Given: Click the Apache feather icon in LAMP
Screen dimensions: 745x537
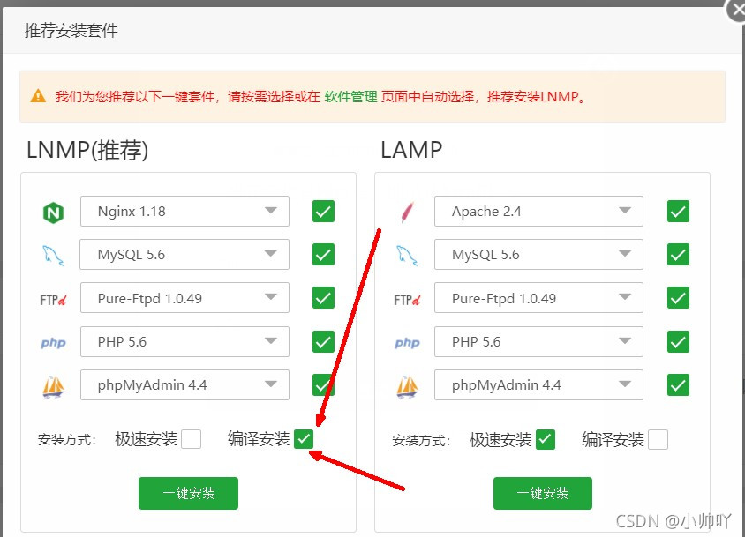Looking at the screenshot, I should (407, 212).
